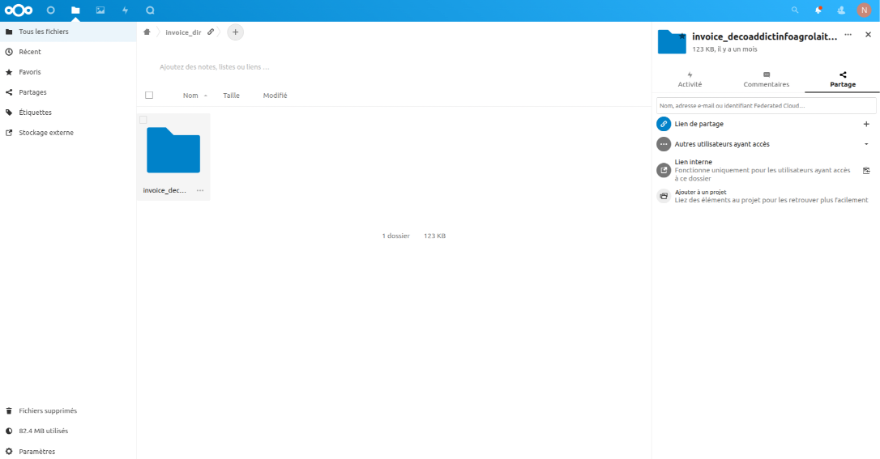
Task: Click Lien de partage link icon
Action: (x=664, y=124)
